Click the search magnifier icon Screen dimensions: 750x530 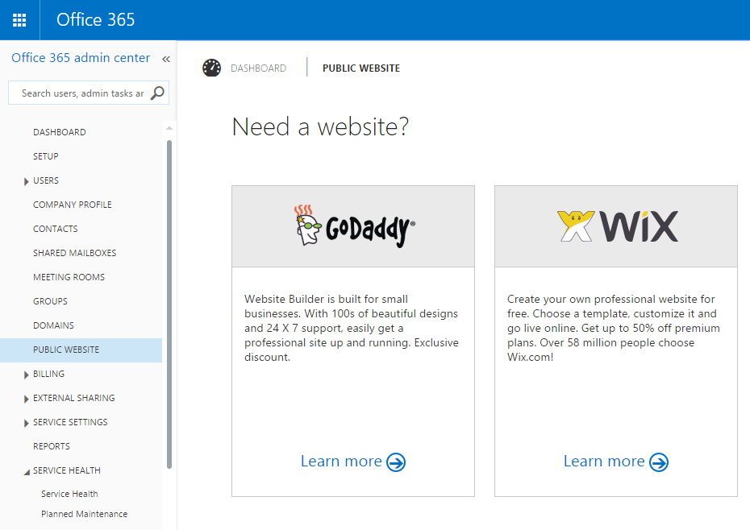point(157,93)
